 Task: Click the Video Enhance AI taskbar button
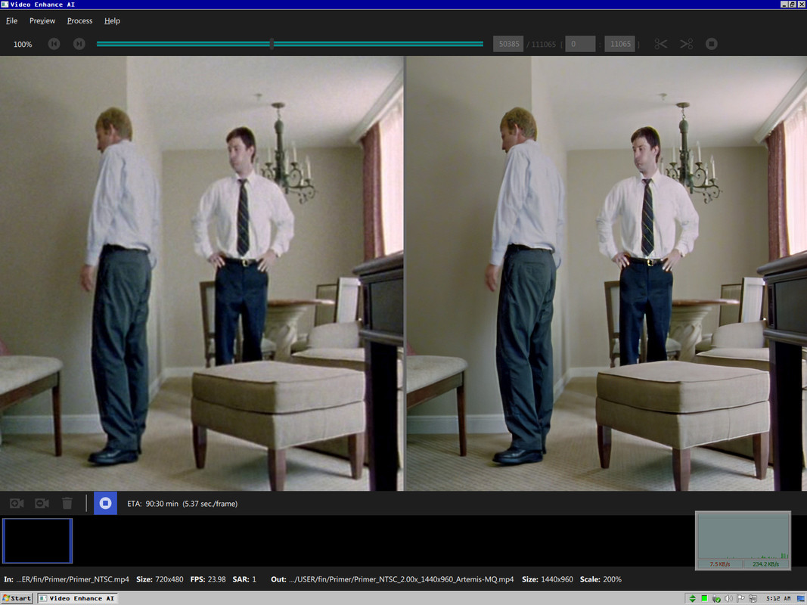pyautogui.click(x=78, y=598)
